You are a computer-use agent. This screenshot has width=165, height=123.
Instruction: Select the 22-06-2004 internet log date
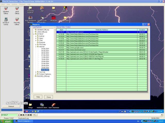tap(45, 64)
